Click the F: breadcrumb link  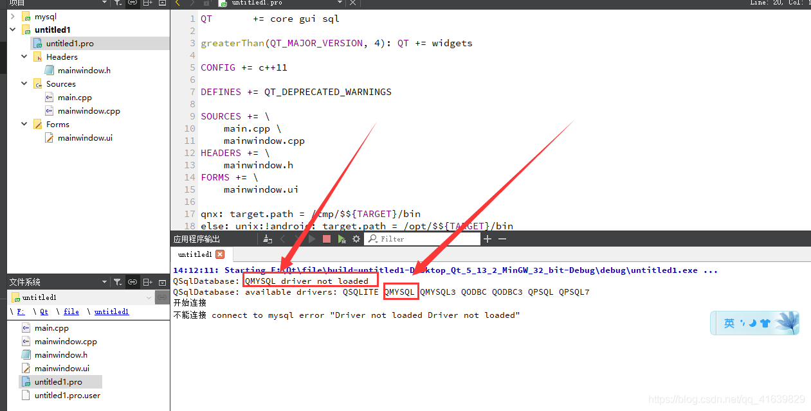point(21,311)
